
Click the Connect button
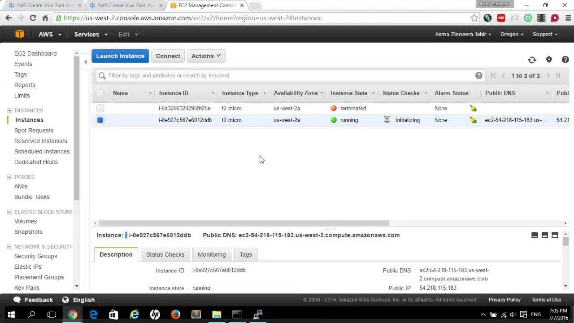click(168, 56)
